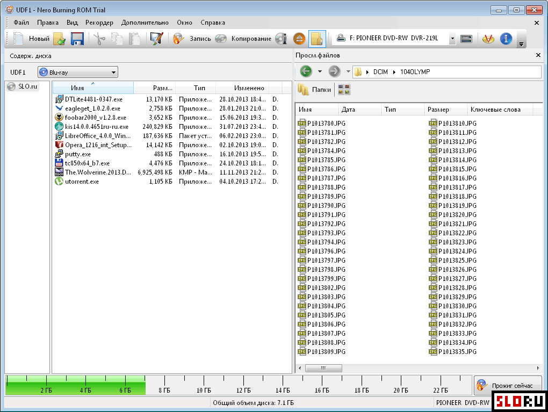Open back history dropdown arrow
548x412 pixels.
[320, 71]
